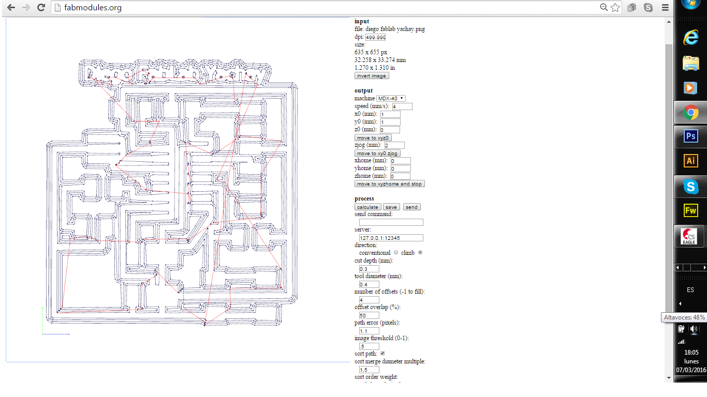
Task: Go forward with the browser forward arrow
Action: coord(26,8)
